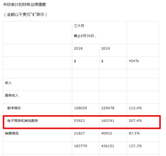Select the 销售商品 row label
This screenshot has height=156, width=166.
point(12,133)
